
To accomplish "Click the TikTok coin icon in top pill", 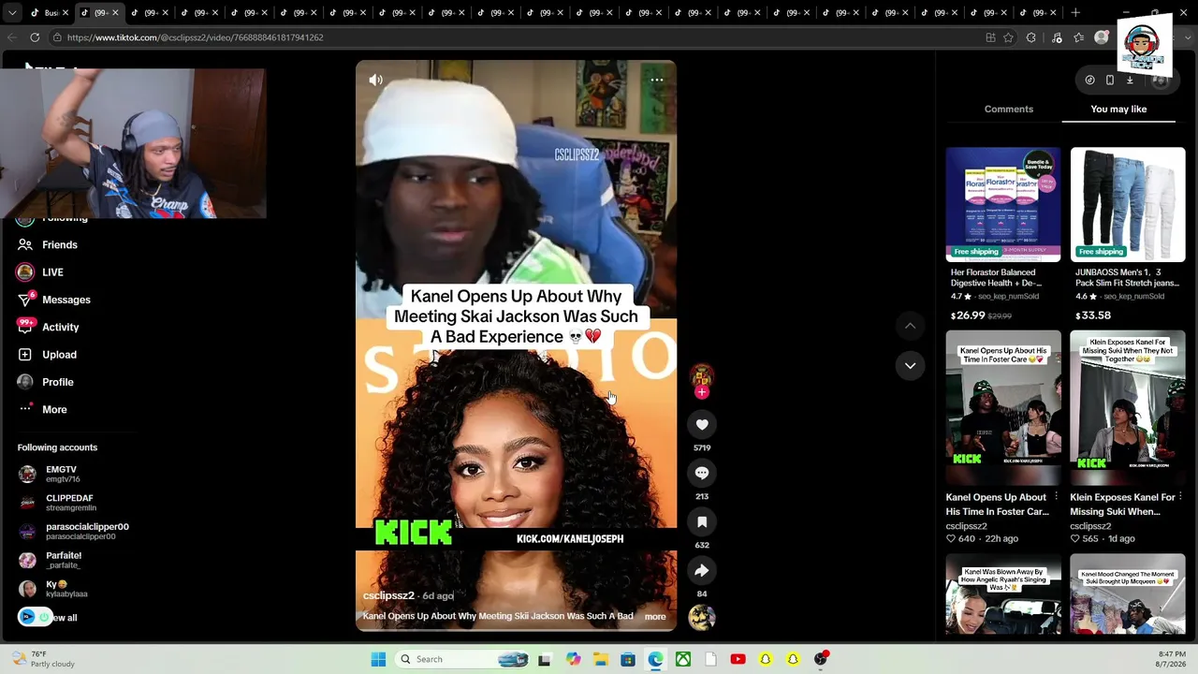I will pyautogui.click(x=1089, y=81).
